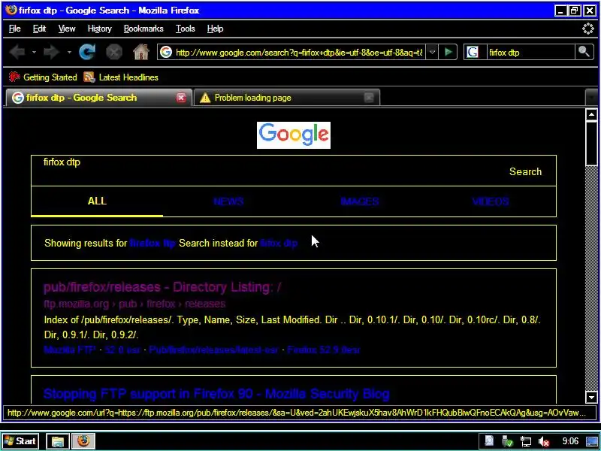Click the Stop loading button

pyautogui.click(x=114, y=52)
